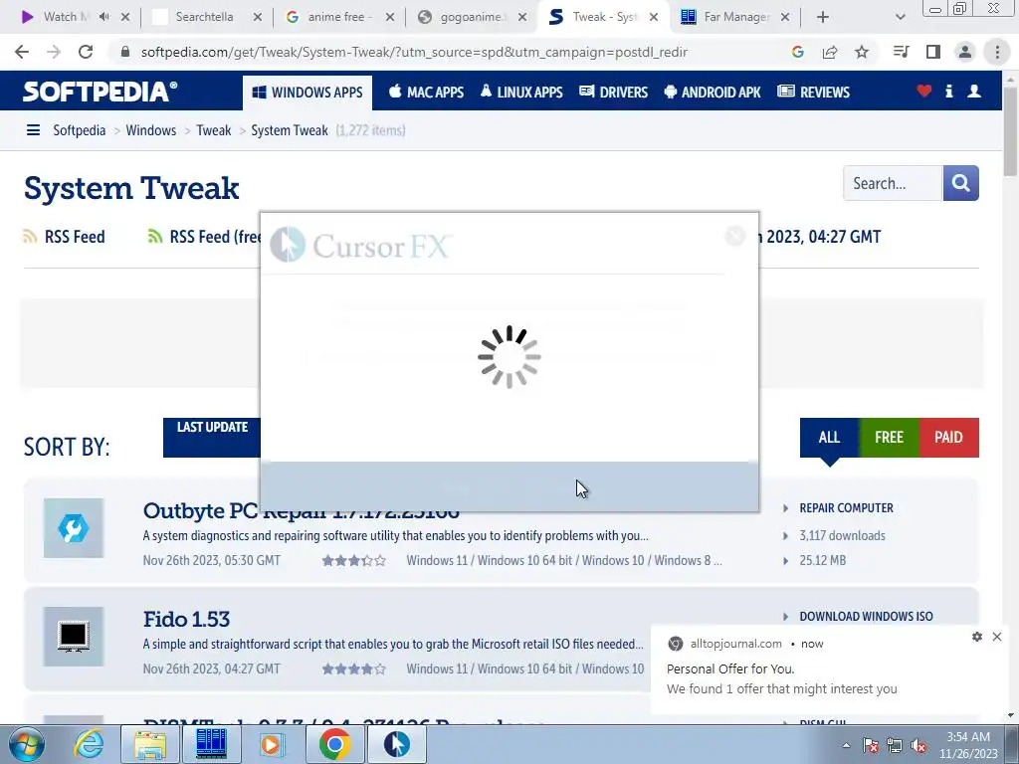Open the user account icon in Softpedia header
Screen dimensions: 1019x764
coord(974,91)
